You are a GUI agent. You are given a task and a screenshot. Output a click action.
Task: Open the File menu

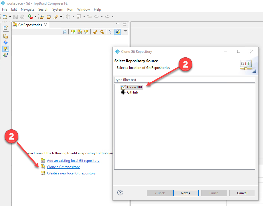tap(5, 9)
